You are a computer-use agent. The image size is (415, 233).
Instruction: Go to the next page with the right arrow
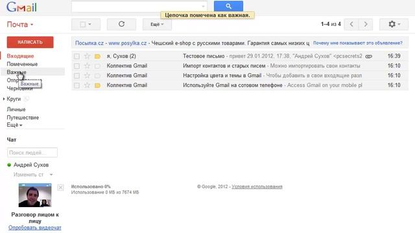click(366, 25)
